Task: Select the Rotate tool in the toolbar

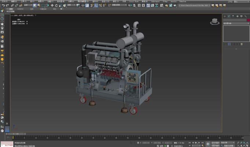Action: 56,5
